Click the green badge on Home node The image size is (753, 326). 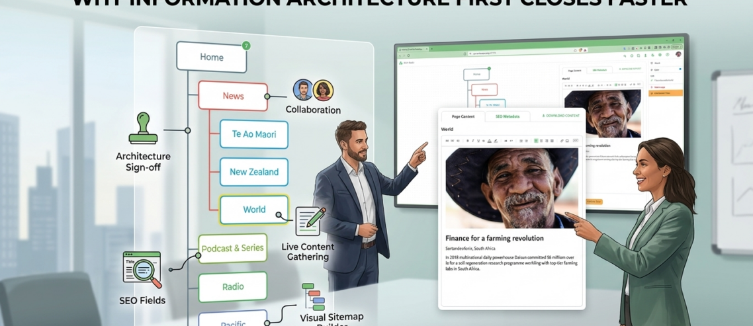tap(246, 46)
